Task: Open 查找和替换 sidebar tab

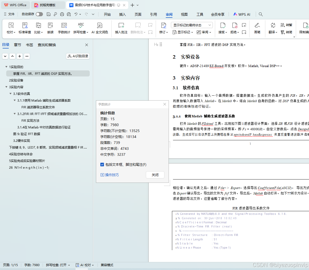Action: click(x=47, y=45)
